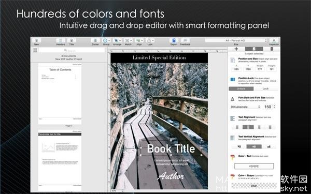
Task: Select the Table of Contents page thumbnail
Action: coord(60,94)
